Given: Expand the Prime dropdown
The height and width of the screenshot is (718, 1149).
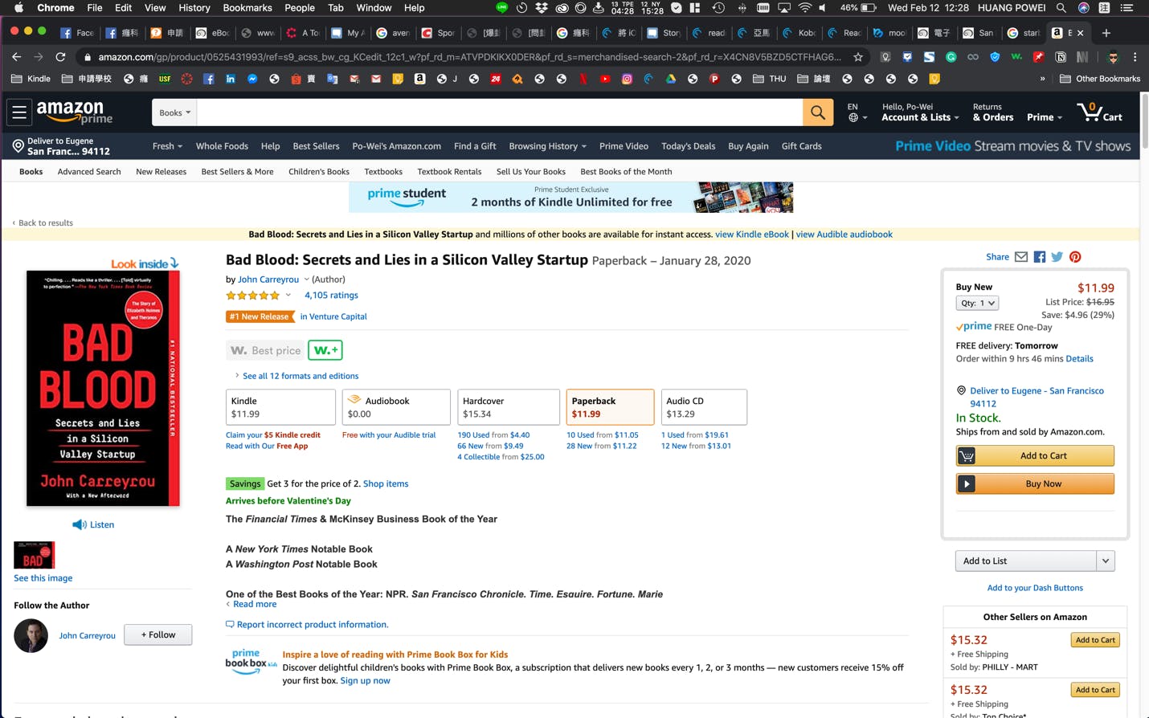Looking at the screenshot, I should [x=1045, y=117].
